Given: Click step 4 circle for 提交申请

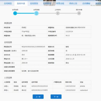Looking at the screenshot, I should point(79,13).
